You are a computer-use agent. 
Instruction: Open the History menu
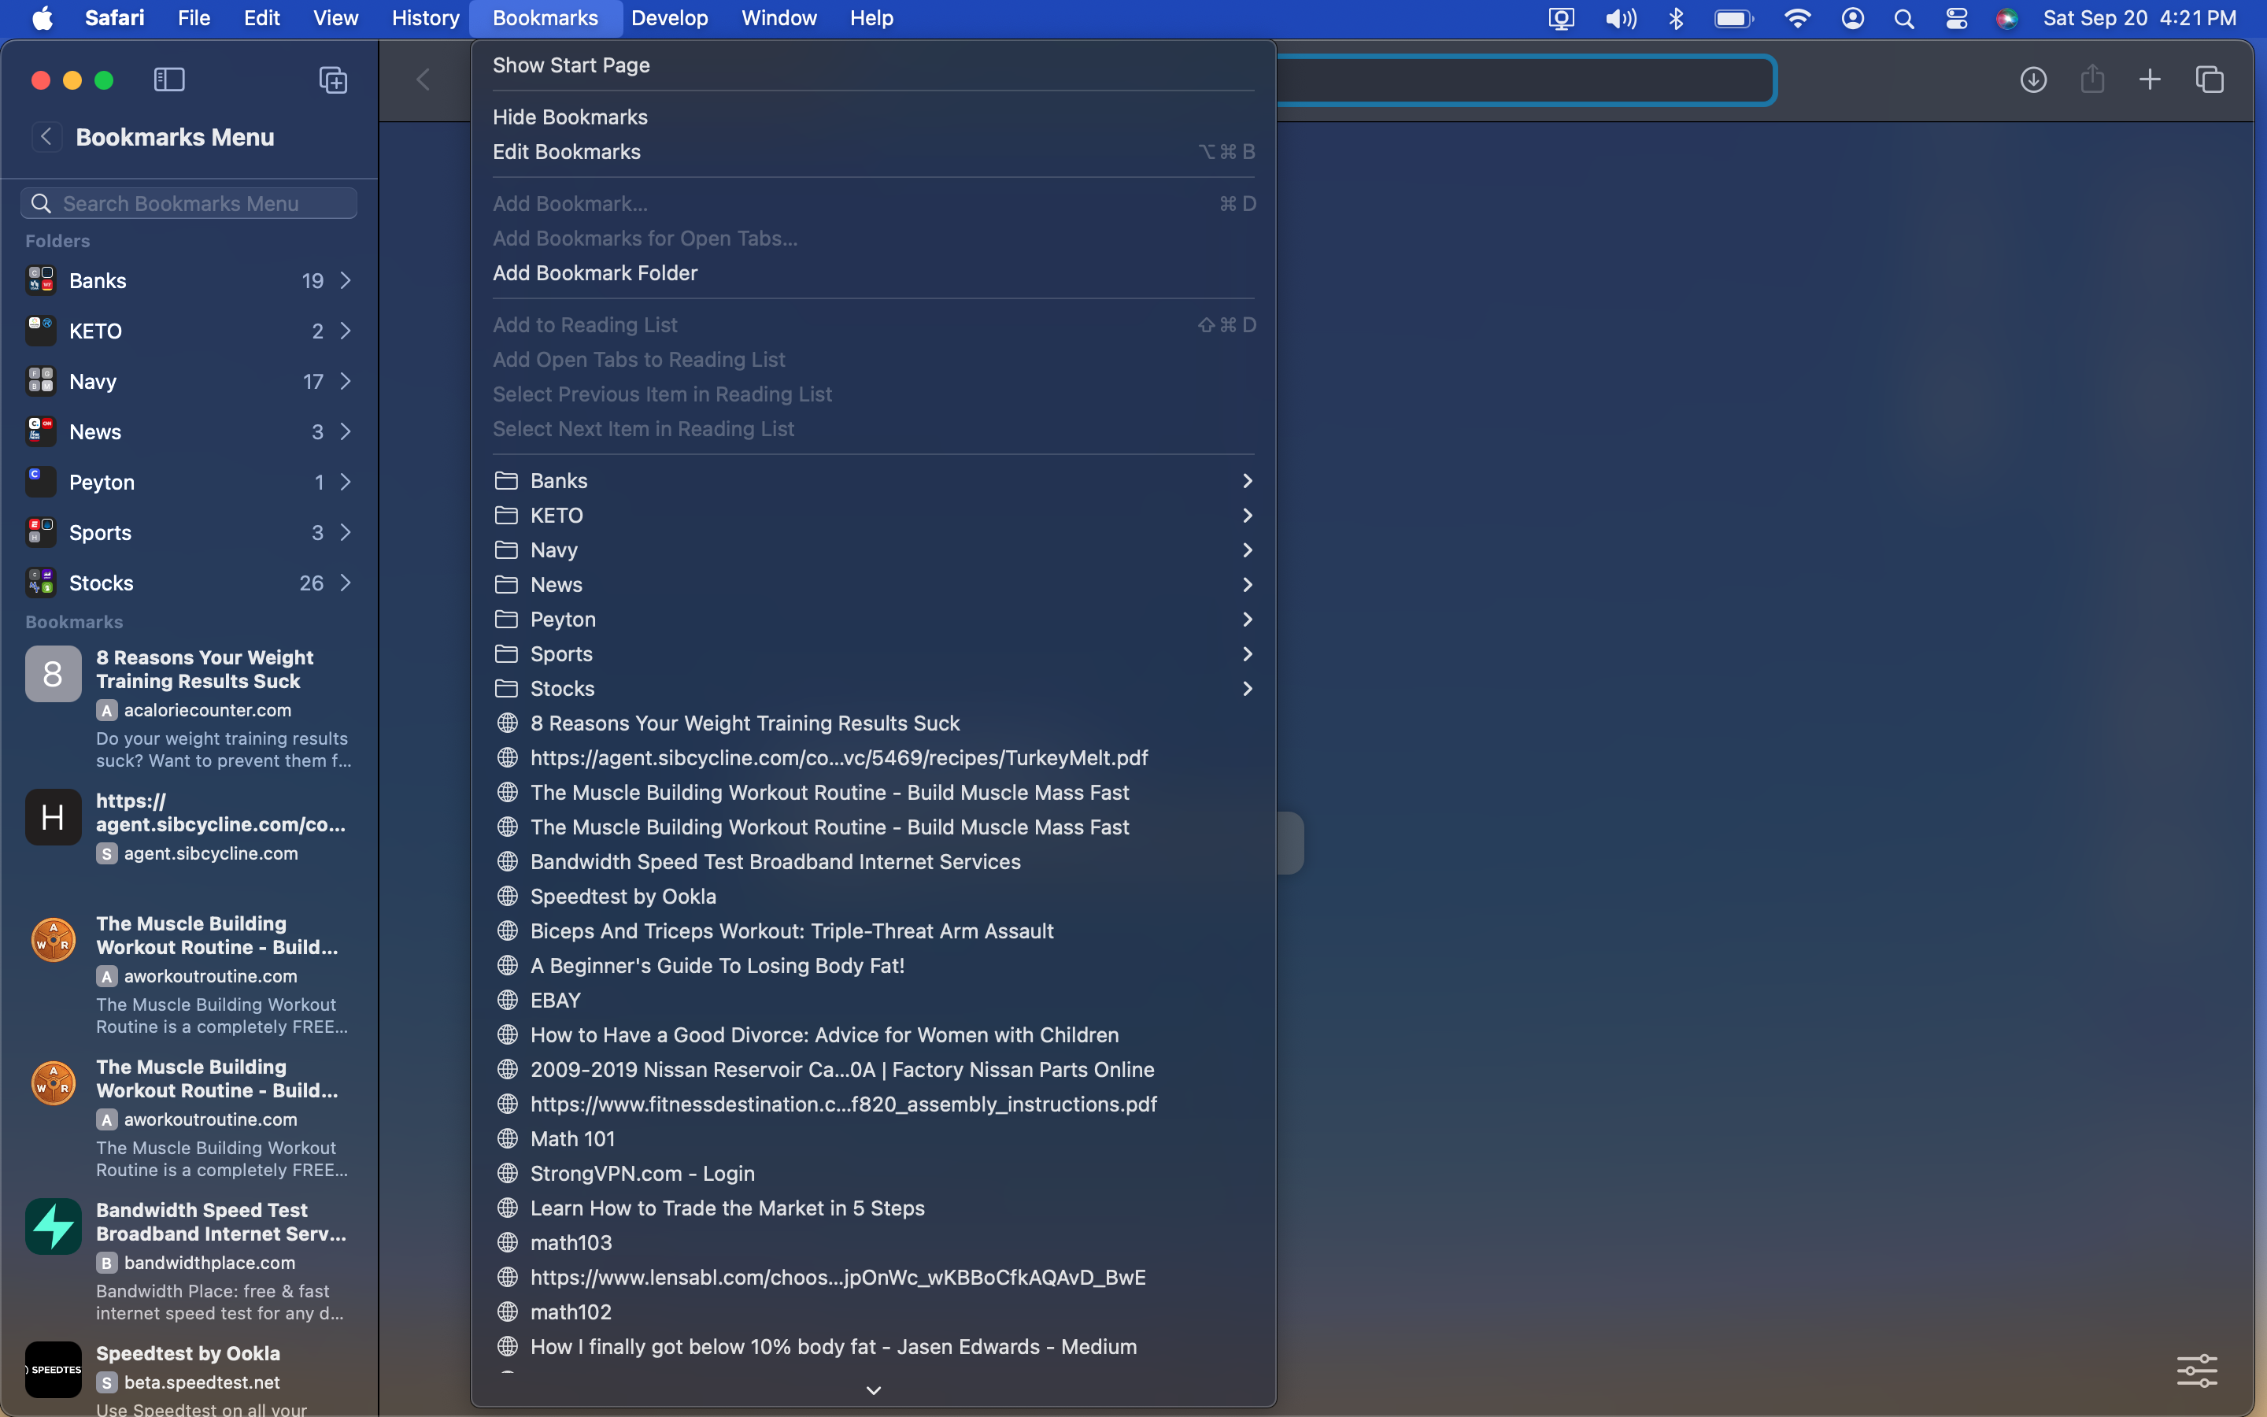(x=424, y=19)
